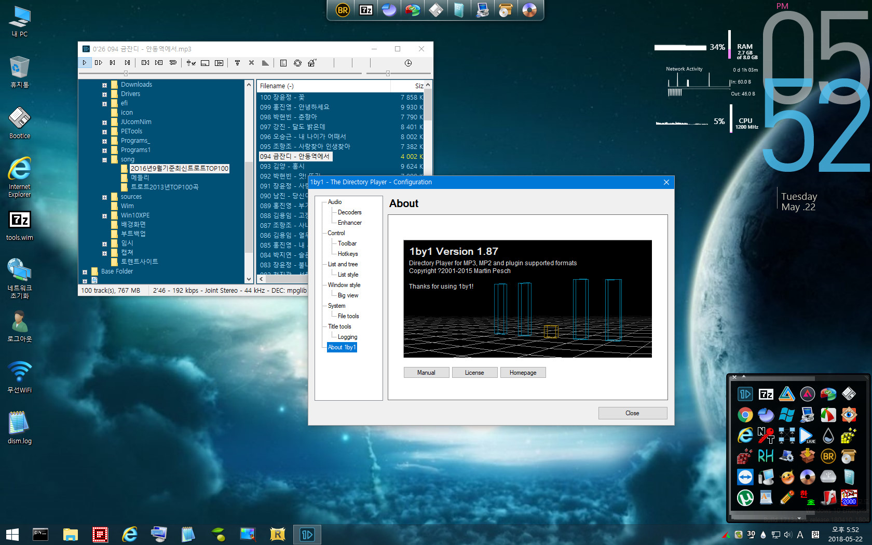Collapse the song folder node
872x545 pixels.
coord(104,160)
